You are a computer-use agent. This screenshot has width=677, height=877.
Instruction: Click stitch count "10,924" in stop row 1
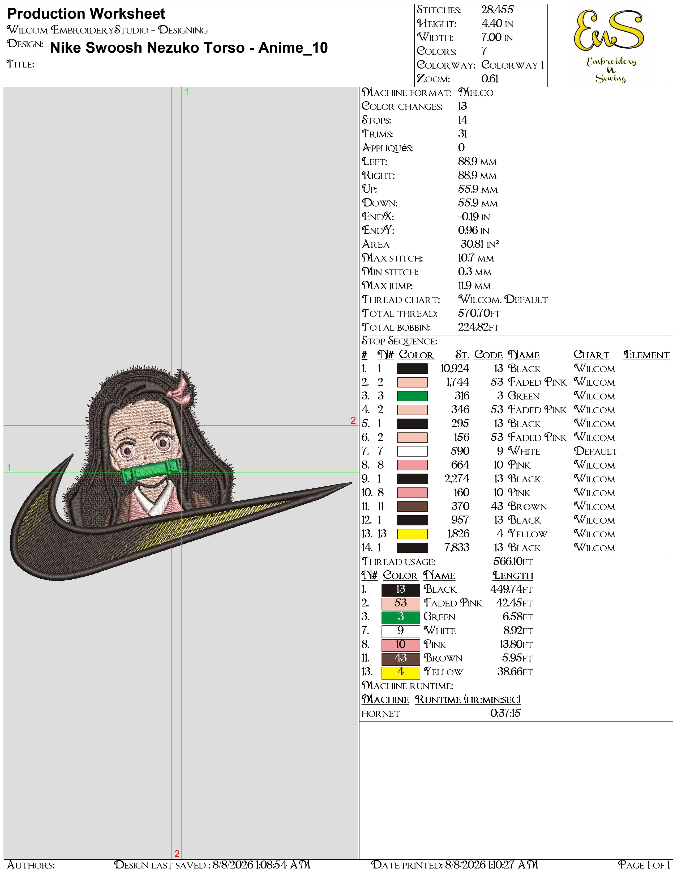pos(455,369)
